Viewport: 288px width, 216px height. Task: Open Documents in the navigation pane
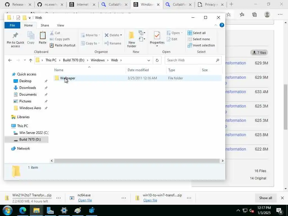coord(25,94)
